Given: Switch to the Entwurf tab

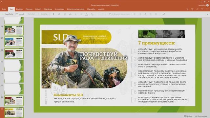Looking at the screenshot, I should (38, 9).
